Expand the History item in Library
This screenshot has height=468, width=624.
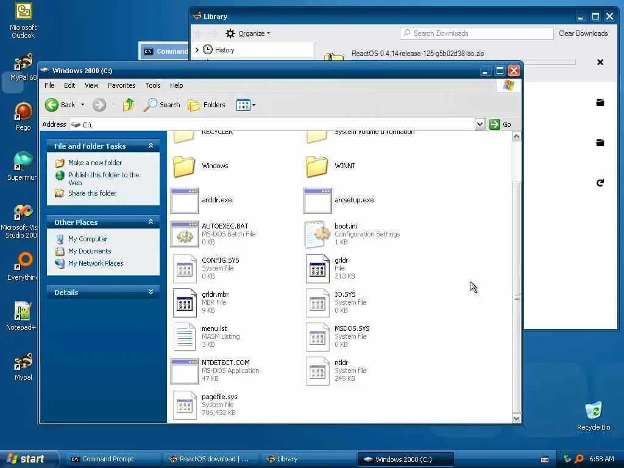(197, 50)
